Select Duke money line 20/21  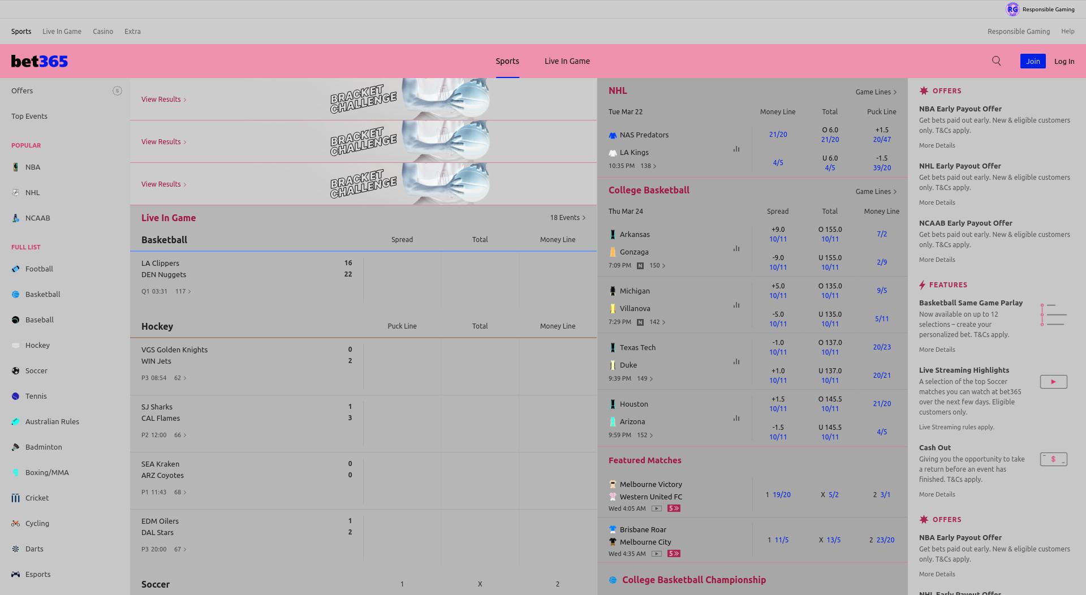882,376
